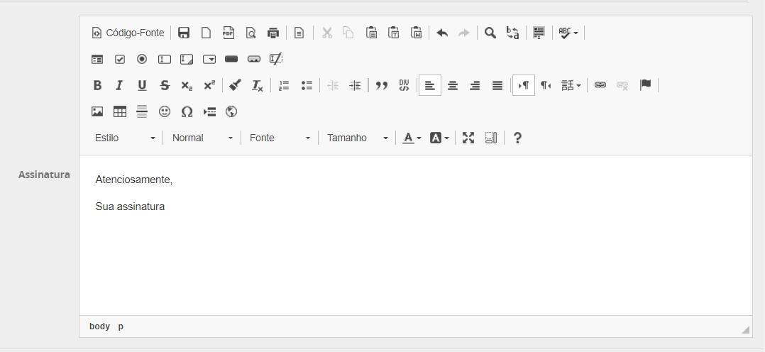765x352 pixels.
Task: Open Find with magnifier icon
Action: [x=490, y=33]
